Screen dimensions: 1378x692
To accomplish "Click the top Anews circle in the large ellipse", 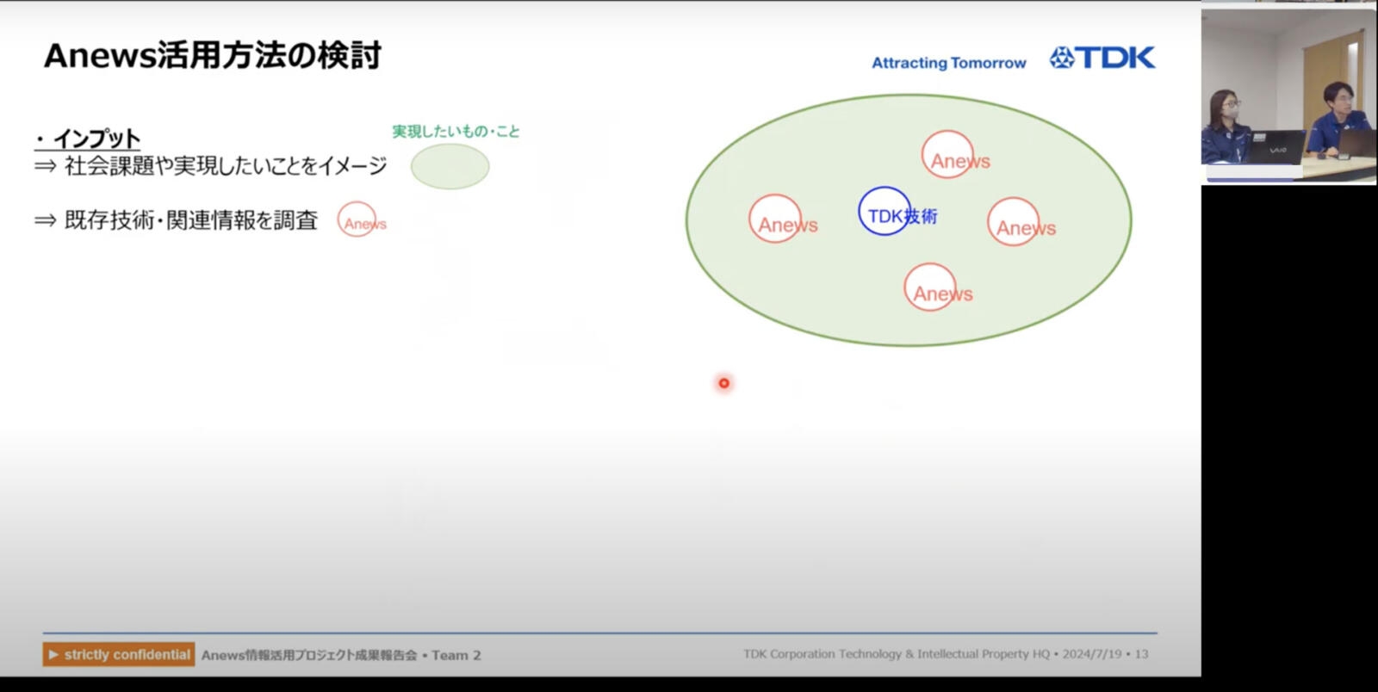I will (x=948, y=155).
